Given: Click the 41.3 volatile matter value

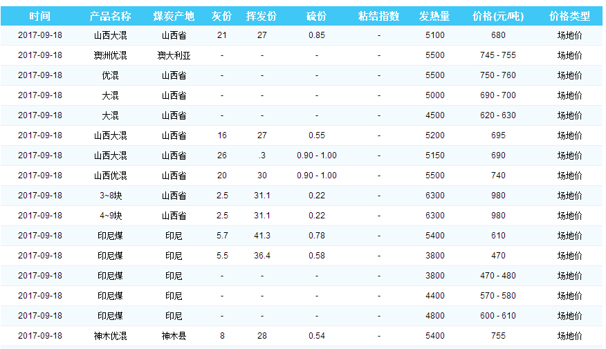Looking at the screenshot, I should click(261, 236).
